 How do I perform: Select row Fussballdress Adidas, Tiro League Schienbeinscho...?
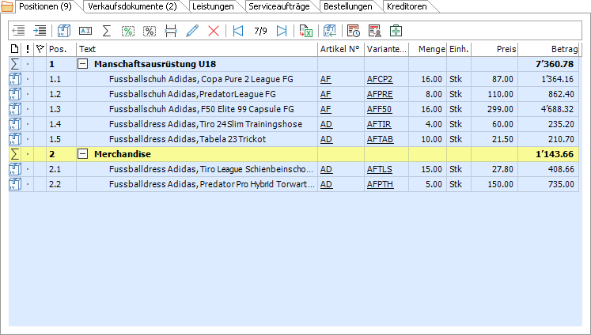(294, 169)
